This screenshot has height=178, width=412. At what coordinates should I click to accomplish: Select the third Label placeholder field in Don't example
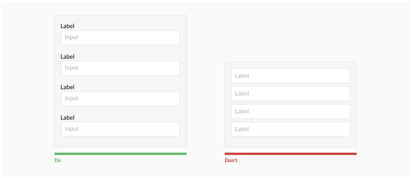[x=291, y=111]
